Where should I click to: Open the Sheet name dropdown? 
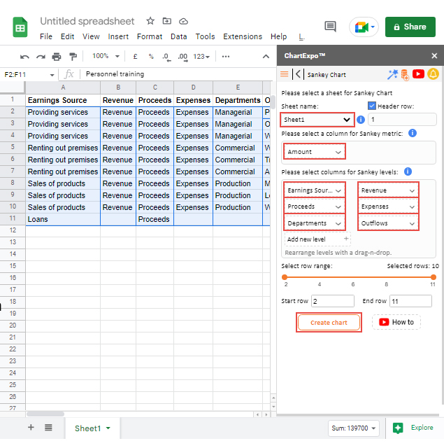click(317, 120)
